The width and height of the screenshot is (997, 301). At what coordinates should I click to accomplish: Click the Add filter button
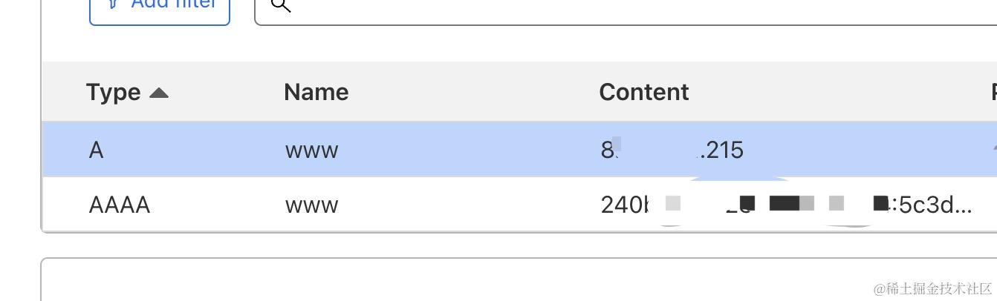[159, 7]
